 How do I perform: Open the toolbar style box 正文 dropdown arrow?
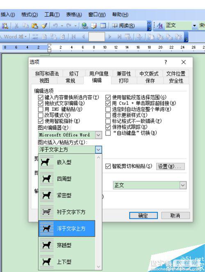tap(194, 26)
